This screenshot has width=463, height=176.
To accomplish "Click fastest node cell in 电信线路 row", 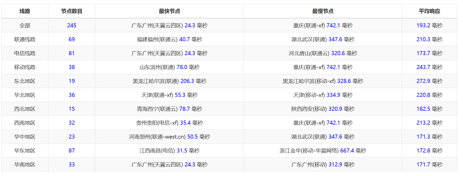I will pos(169,53).
